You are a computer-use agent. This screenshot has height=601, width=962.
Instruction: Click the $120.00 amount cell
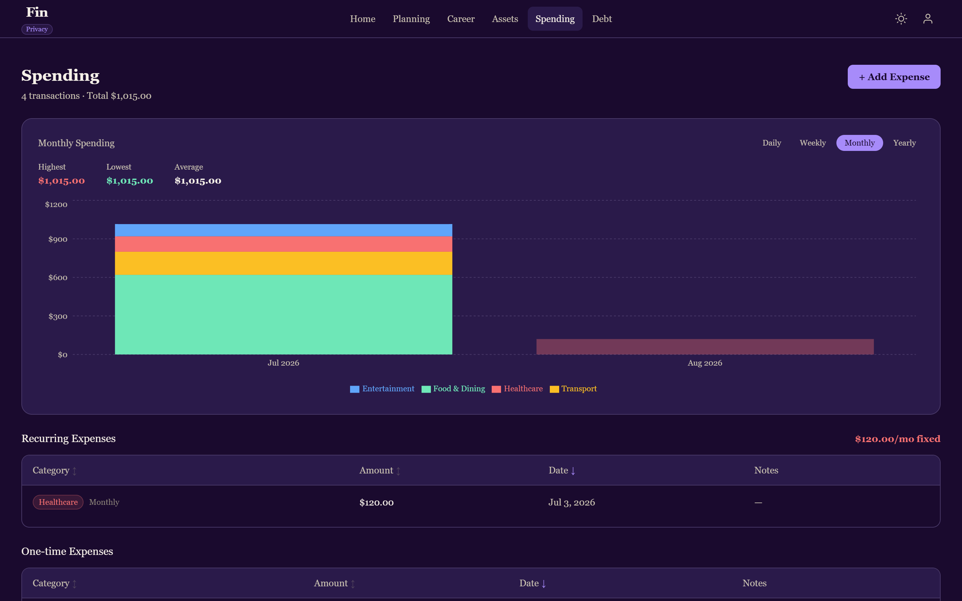pyautogui.click(x=376, y=503)
